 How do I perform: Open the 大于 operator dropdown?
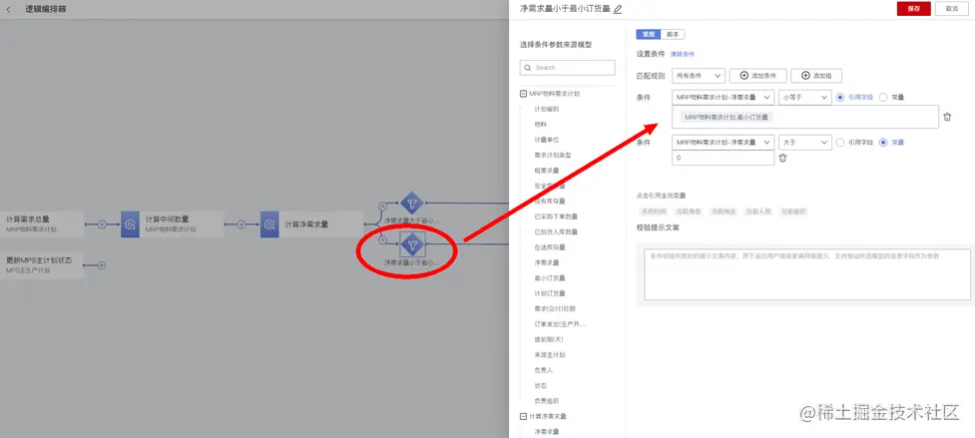pos(805,143)
